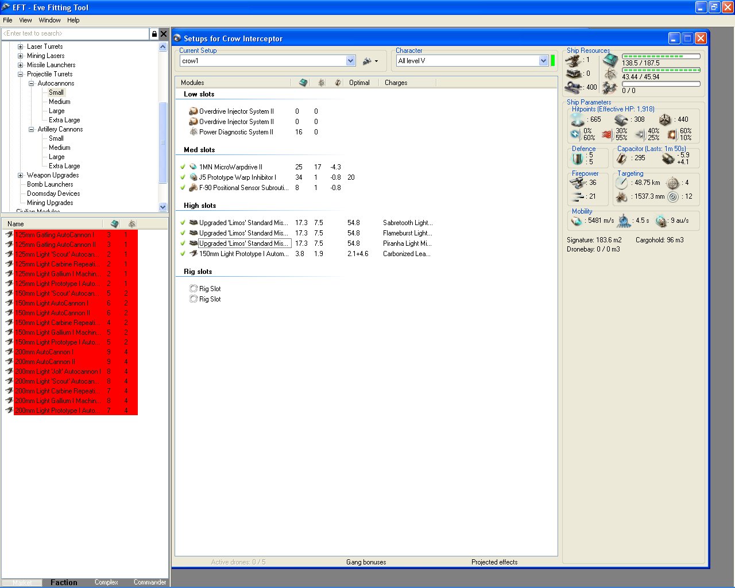
Task: Open the Gang bonuses section
Action: [x=366, y=562]
